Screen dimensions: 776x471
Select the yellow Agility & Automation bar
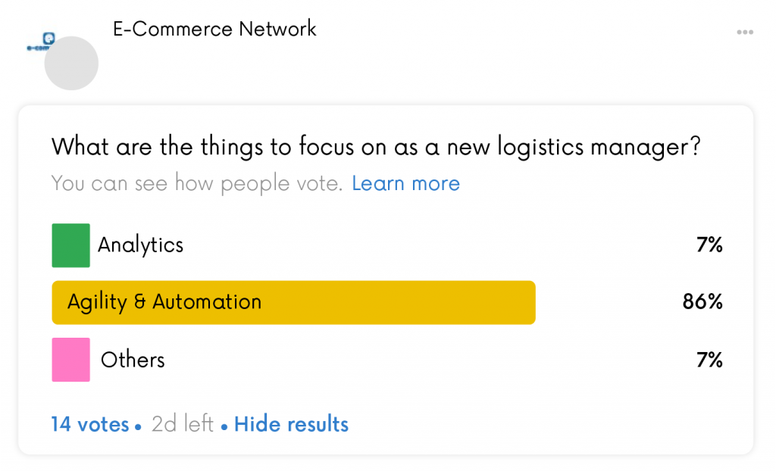(x=293, y=302)
